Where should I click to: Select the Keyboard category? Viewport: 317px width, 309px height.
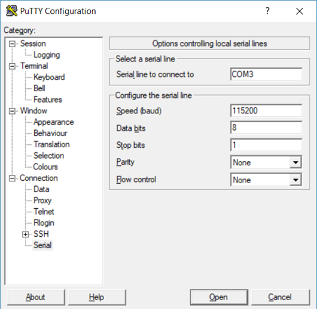49,78
